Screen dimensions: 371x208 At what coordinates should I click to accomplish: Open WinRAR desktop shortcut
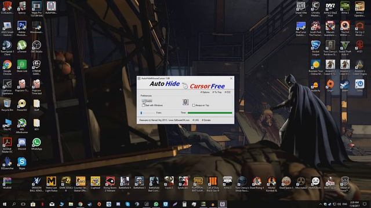click(x=7, y=183)
